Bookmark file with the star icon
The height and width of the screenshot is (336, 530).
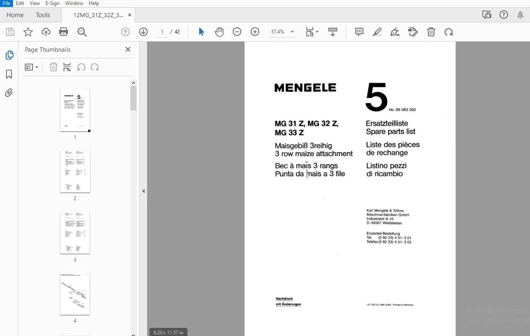tap(28, 32)
